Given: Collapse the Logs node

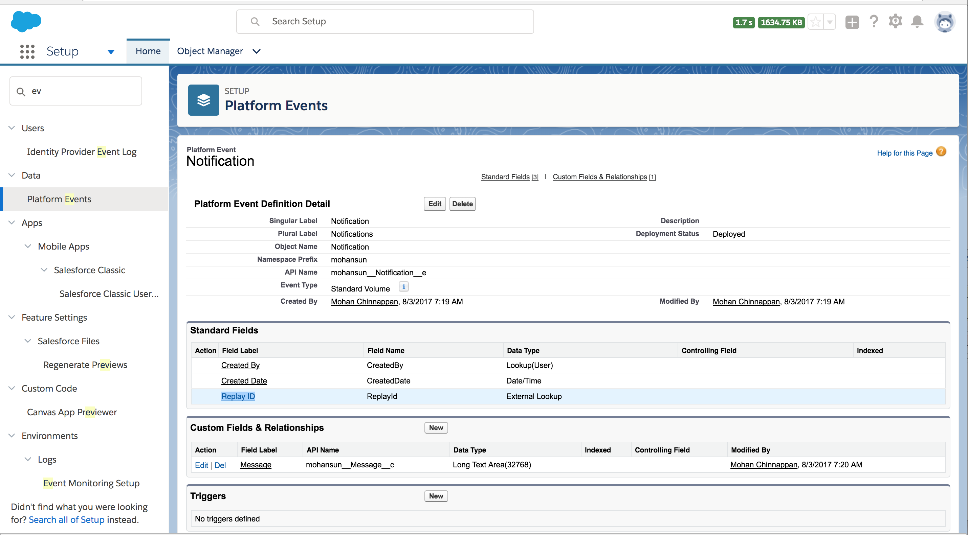Looking at the screenshot, I should click(28, 459).
